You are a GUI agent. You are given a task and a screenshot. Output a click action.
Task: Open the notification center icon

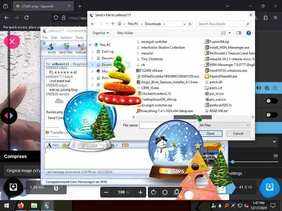pos(273,206)
